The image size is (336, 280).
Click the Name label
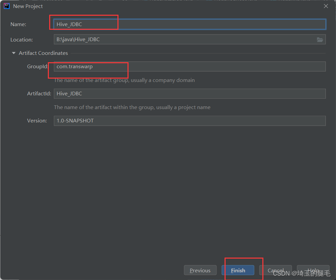[18, 24]
